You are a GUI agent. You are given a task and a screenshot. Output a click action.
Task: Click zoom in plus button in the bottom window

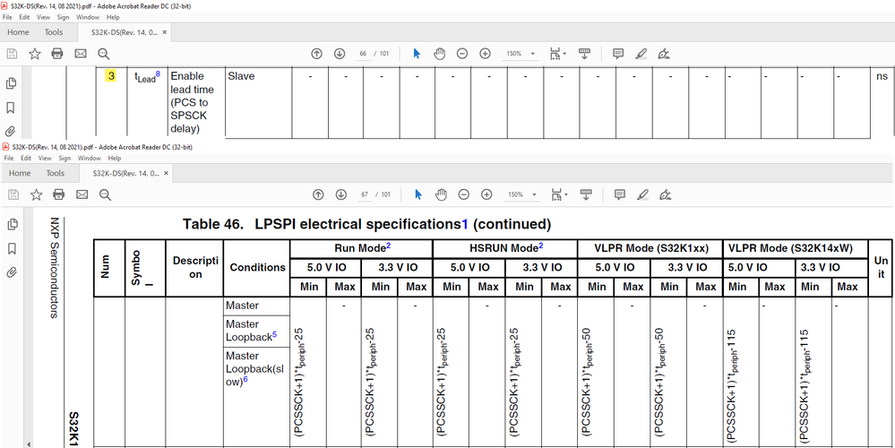pos(486,194)
